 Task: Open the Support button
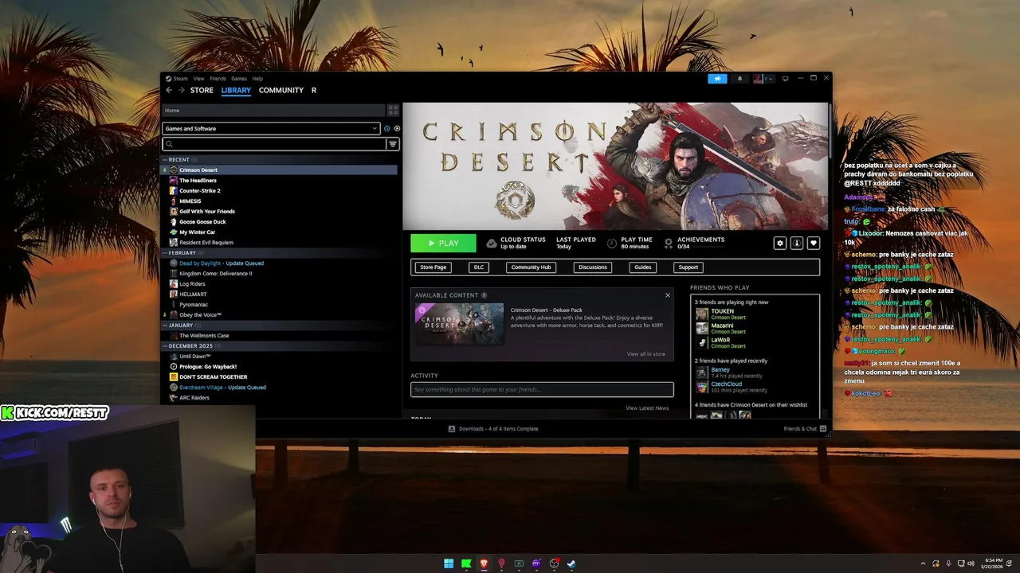pyautogui.click(x=688, y=267)
